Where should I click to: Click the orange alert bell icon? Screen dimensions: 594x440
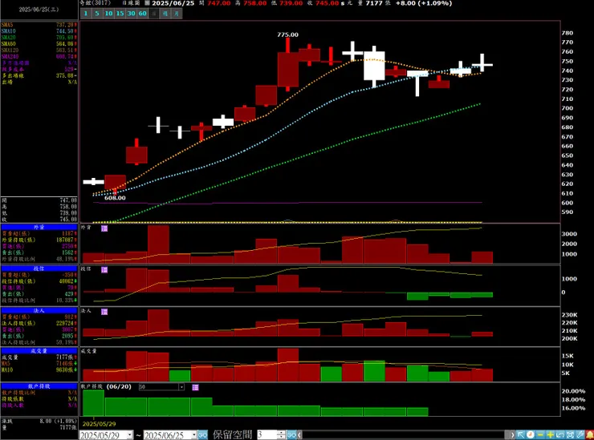[589, 434]
